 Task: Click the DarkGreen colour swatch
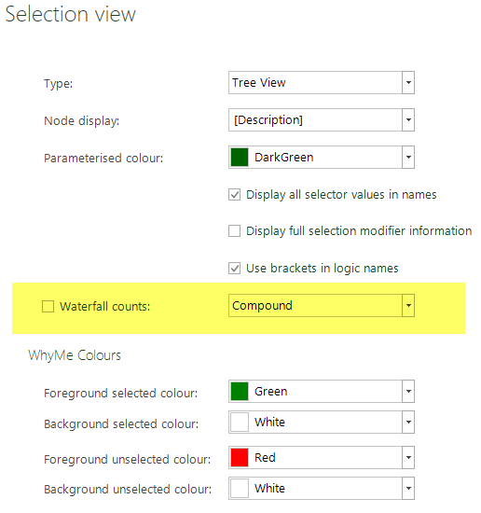point(240,157)
